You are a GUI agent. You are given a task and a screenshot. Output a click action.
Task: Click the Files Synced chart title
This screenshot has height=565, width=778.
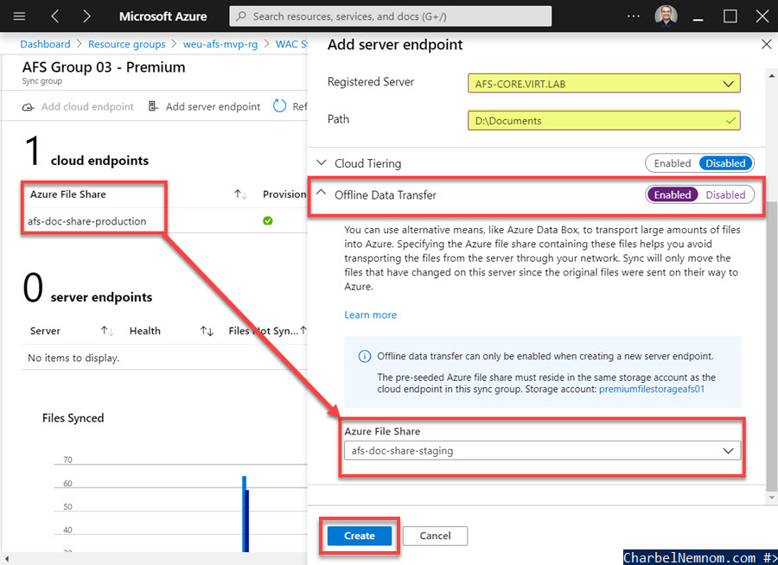73,418
